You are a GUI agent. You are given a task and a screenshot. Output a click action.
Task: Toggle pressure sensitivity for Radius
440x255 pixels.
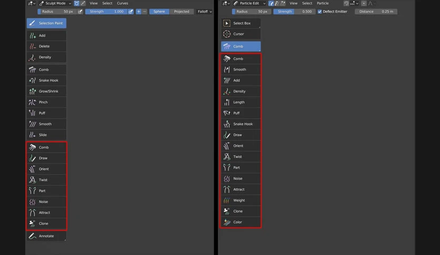[x=80, y=12]
